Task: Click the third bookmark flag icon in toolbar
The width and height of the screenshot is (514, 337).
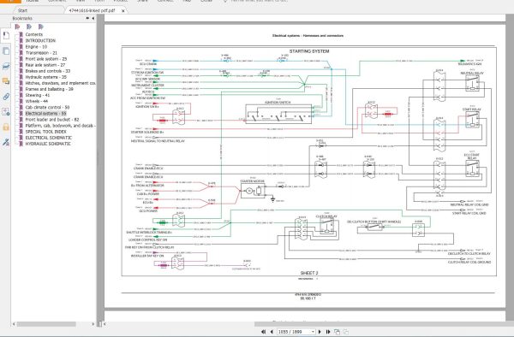Action: point(40,27)
